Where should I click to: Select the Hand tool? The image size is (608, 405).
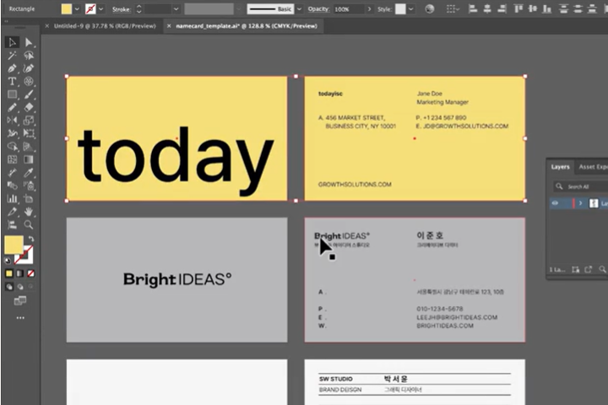[x=29, y=212]
